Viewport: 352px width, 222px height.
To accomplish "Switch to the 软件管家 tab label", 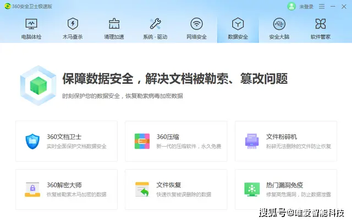I will tap(320, 37).
